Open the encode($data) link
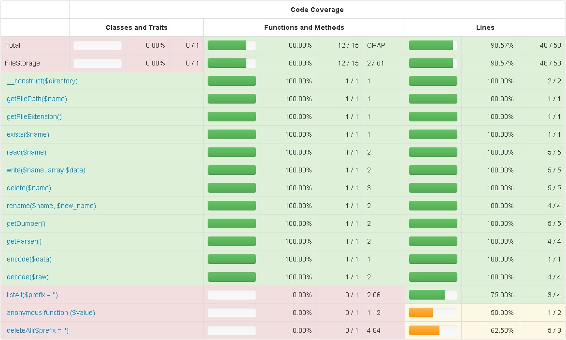 point(29,259)
